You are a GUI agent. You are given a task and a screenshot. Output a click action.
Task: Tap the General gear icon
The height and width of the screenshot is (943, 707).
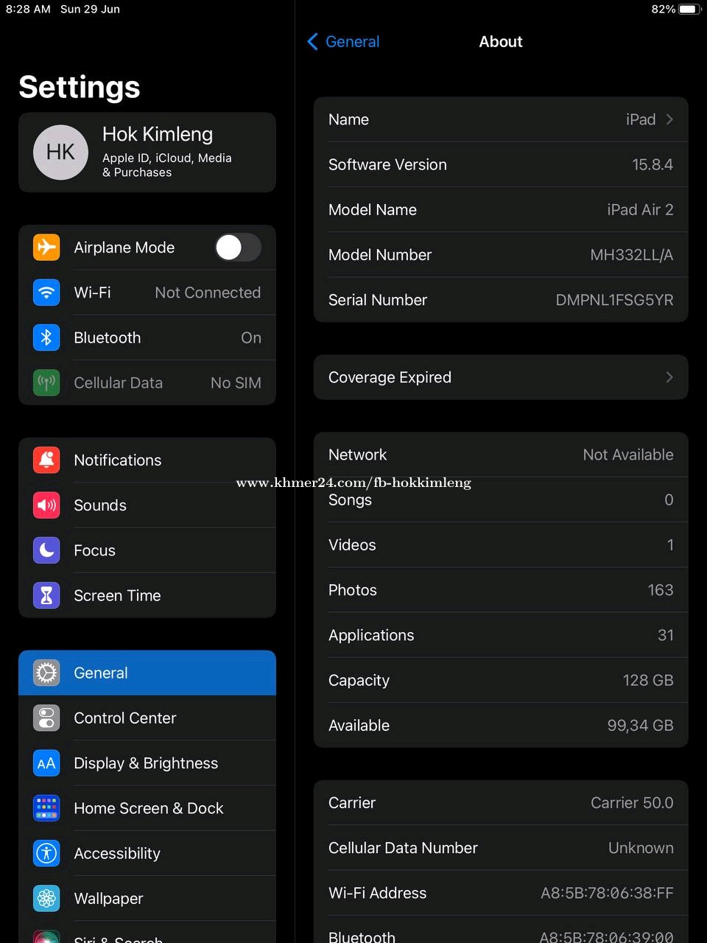tap(46, 673)
